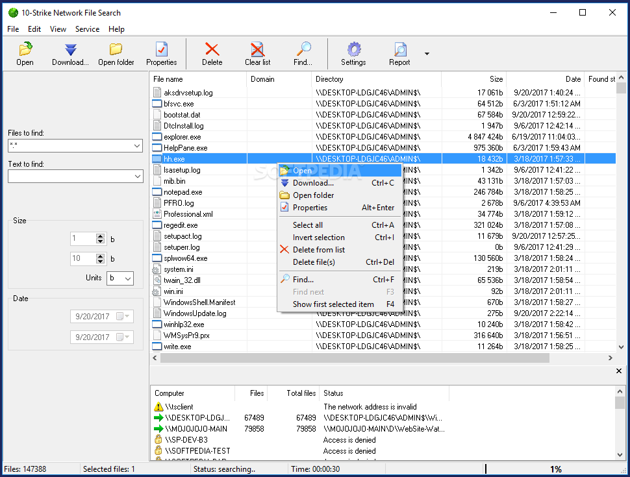Open the first 9/20/2017 date picker
Image resolution: width=630 pixels, height=477 pixels.
(123, 317)
